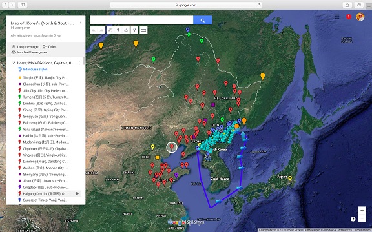Screen dimensions: 372x232
Task: Select the Tumen list item
Action: 45,97
